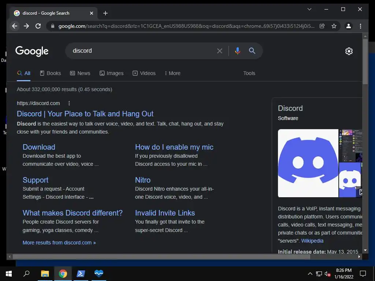The height and width of the screenshot is (281, 375).
Task: Click the horizontal scrollbar thumb
Action: click(161, 256)
